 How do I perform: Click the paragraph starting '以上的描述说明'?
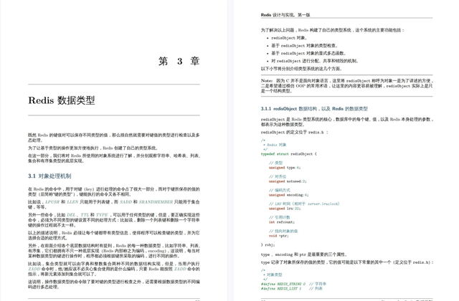[114, 236]
